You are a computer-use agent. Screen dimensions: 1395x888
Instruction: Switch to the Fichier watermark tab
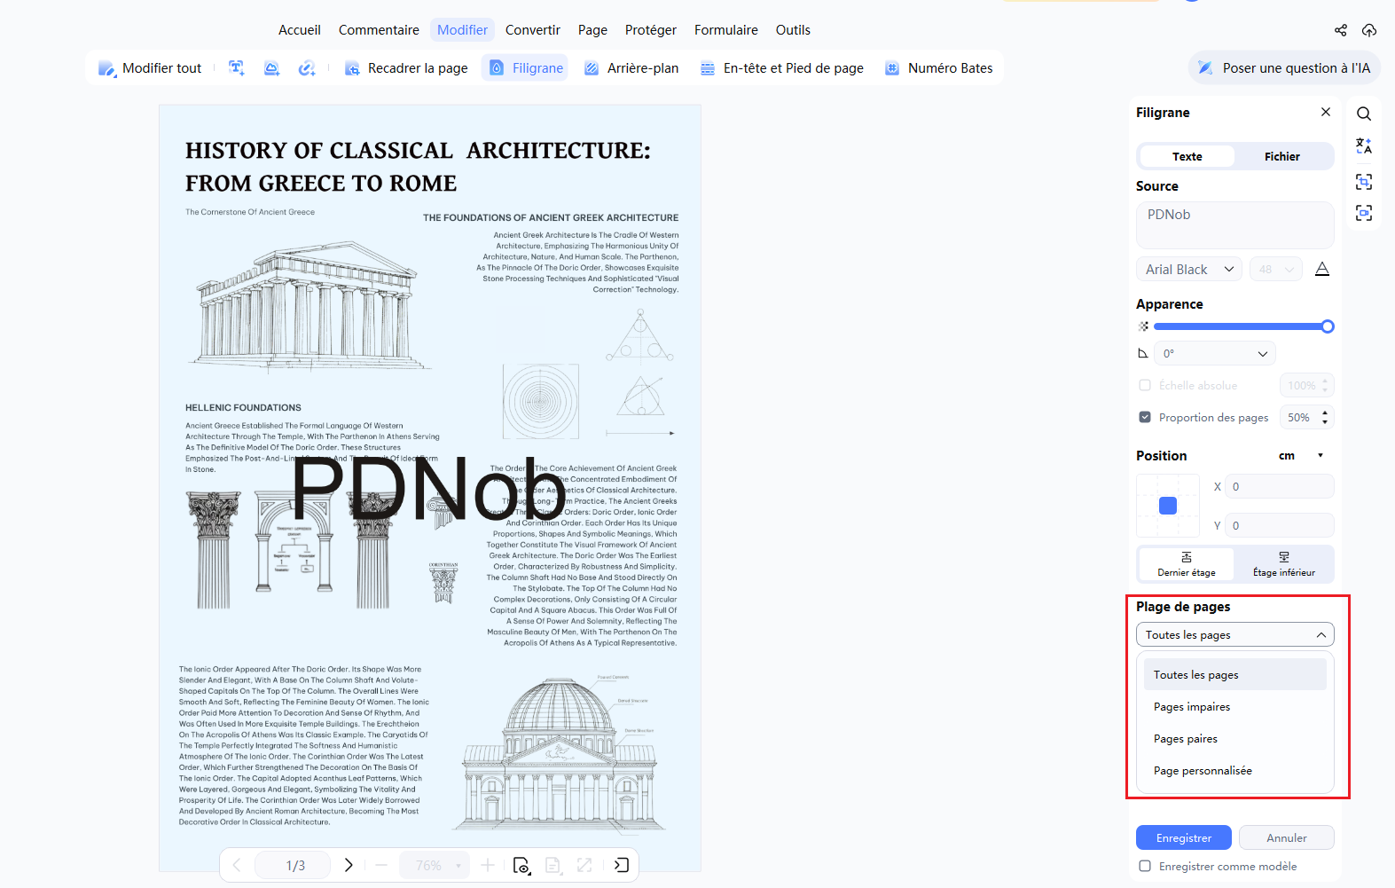[1282, 156]
